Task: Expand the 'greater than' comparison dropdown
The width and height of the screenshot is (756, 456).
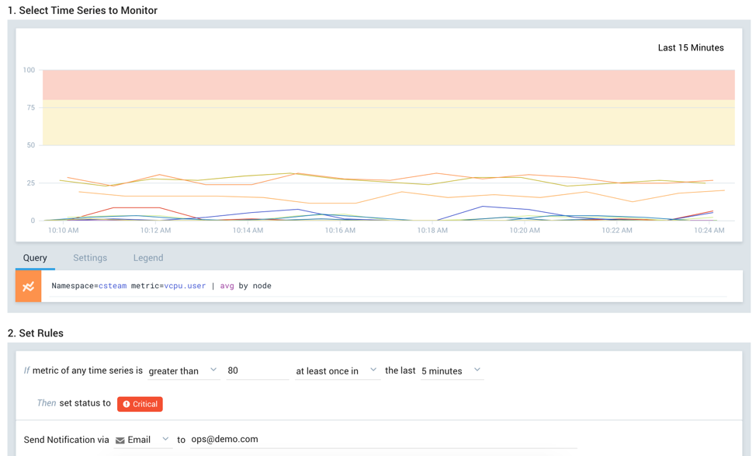Action: click(184, 371)
